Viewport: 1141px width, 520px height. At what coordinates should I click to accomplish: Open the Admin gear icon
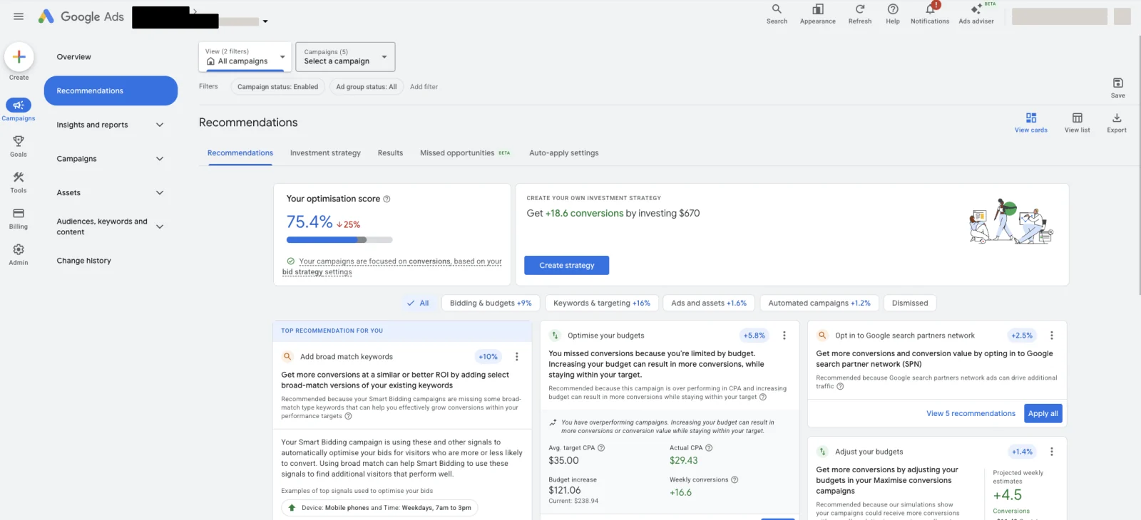(19, 249)
